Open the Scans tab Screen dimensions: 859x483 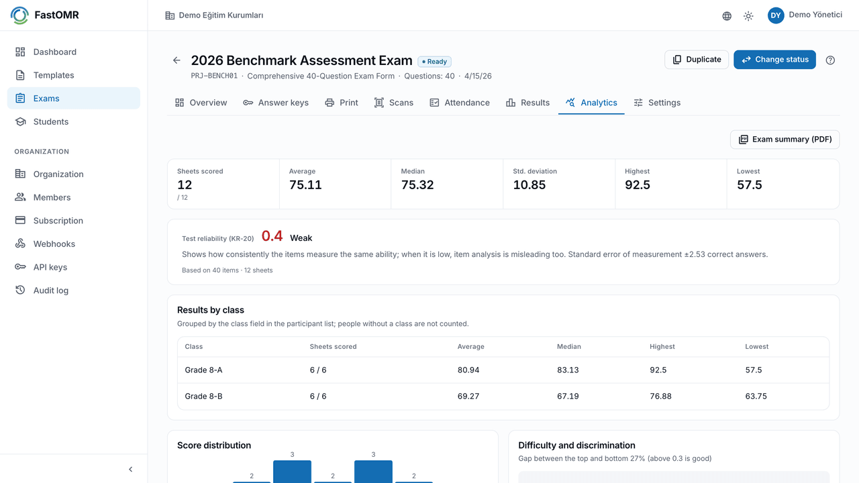[x=394, y=103]
